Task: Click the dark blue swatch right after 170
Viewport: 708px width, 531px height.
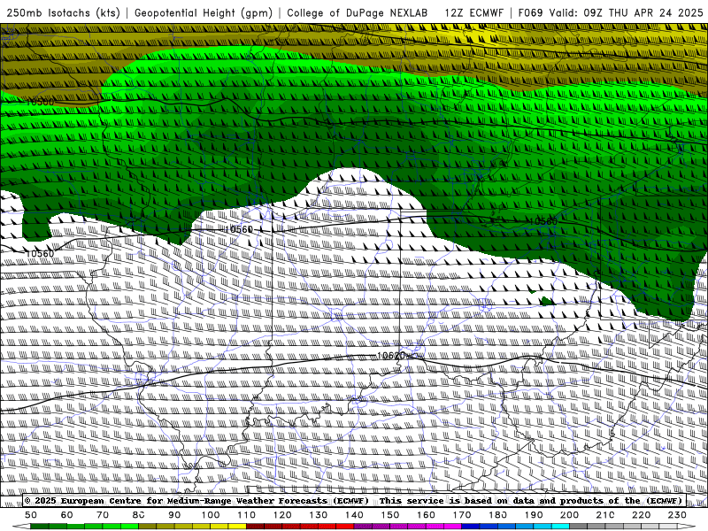Action: point(471,527)
